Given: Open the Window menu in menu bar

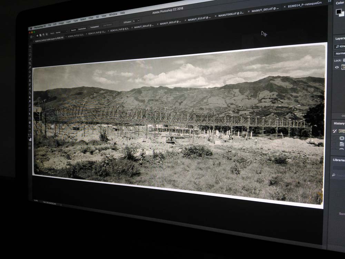Looking at the screenshot, I should [x=113, y=15].
